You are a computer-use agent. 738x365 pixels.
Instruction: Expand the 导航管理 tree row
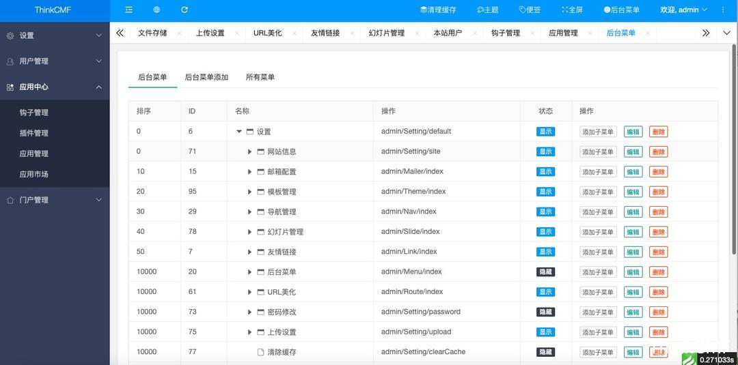(x=250, y=212)
